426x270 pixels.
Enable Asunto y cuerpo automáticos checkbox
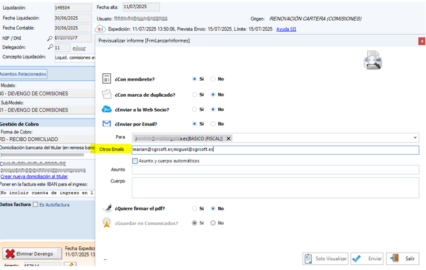click(135, 161)
